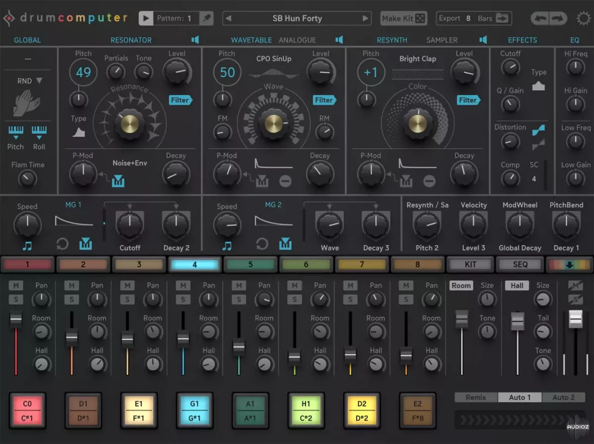Image resolution: width=594 pixels, height=444 pixels.
Task: Click the Make Kit button
Action: coord(403,18)
